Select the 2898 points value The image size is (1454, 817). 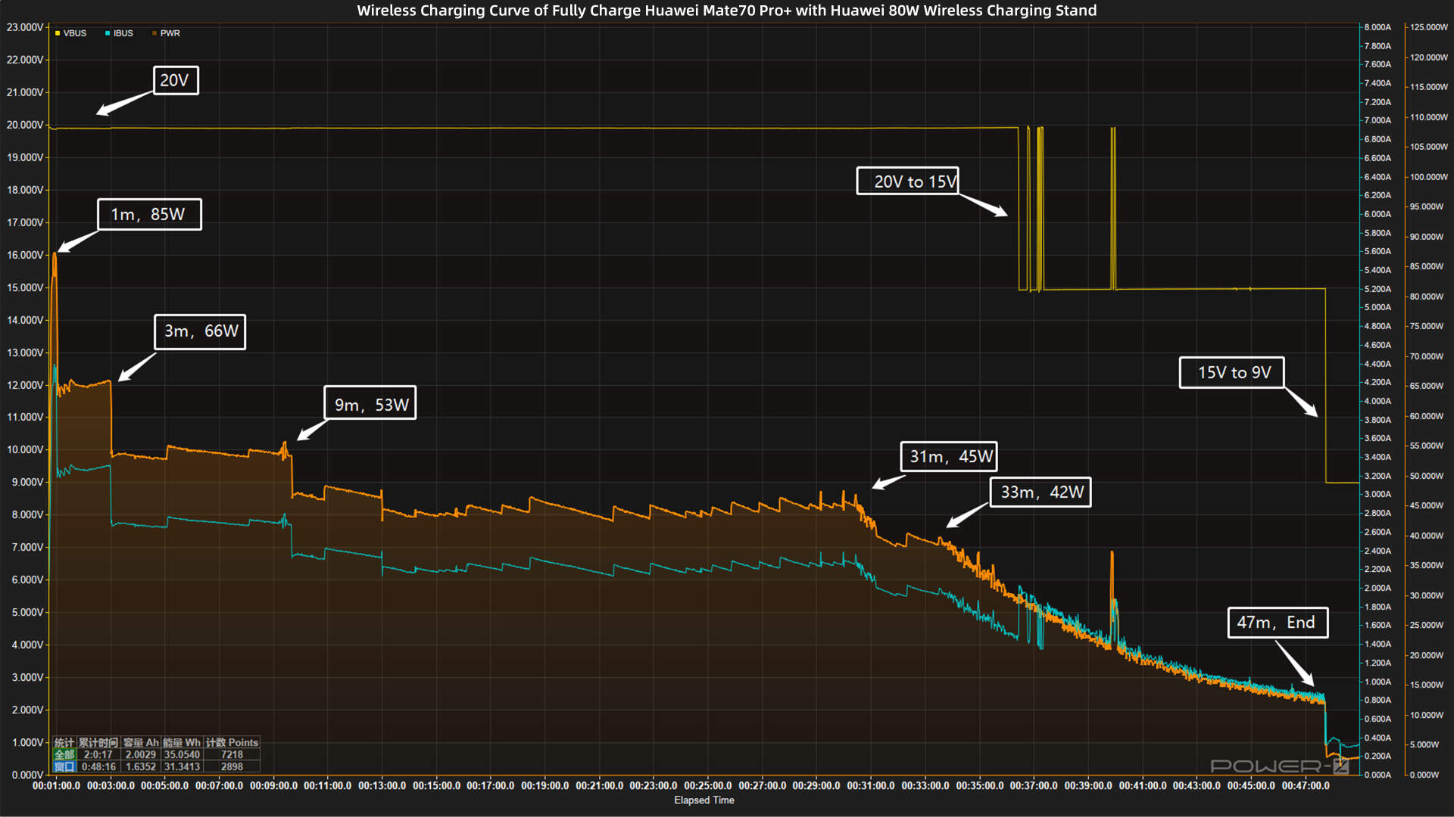[232, 766]
